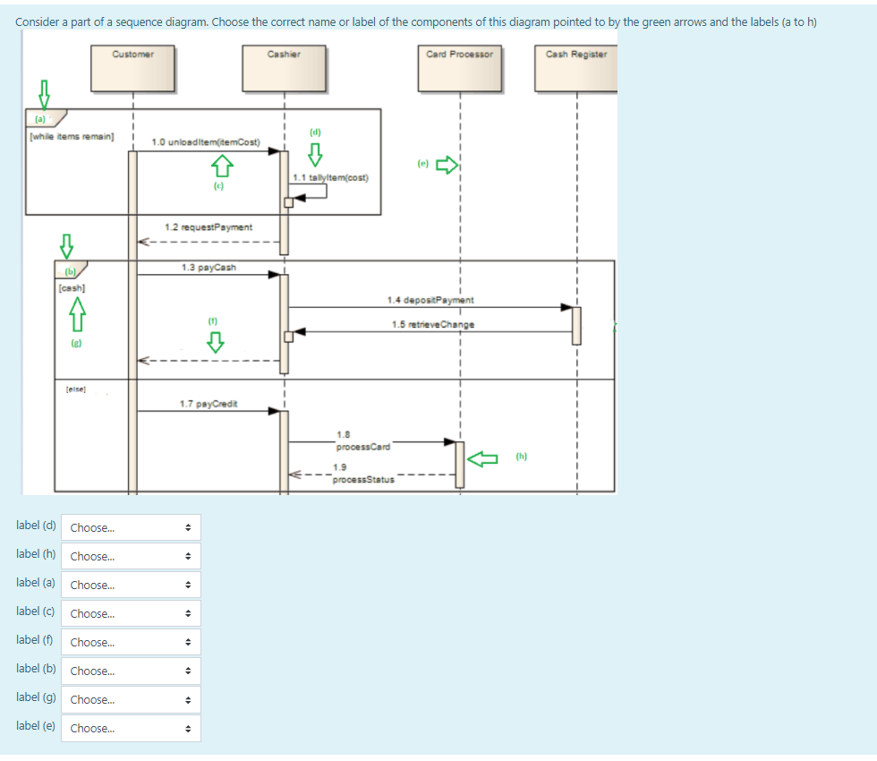Click the Cashier lifeline box
This screenshot has width=877, height=761.
[x=283, y=66]
